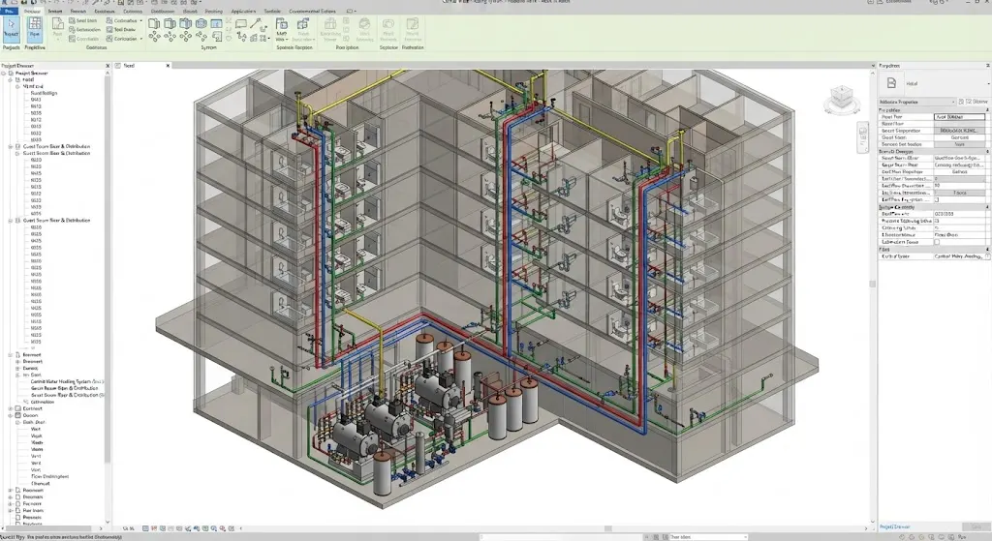Click the type thumbnail in Properties panel
The height and width of the screenshot is (541, 992).
tap(891, 83)
